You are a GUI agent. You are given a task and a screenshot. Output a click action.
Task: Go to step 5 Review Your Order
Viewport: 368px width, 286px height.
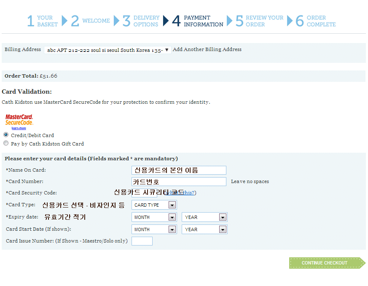click(259, 21)
